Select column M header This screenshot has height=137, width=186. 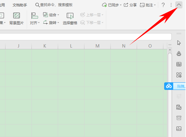pos(97,46)
